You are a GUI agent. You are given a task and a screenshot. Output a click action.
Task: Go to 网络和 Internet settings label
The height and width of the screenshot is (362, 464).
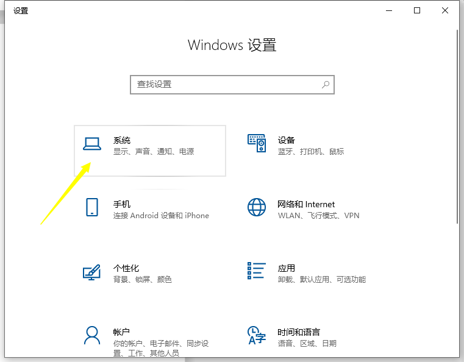pos(306,205)
